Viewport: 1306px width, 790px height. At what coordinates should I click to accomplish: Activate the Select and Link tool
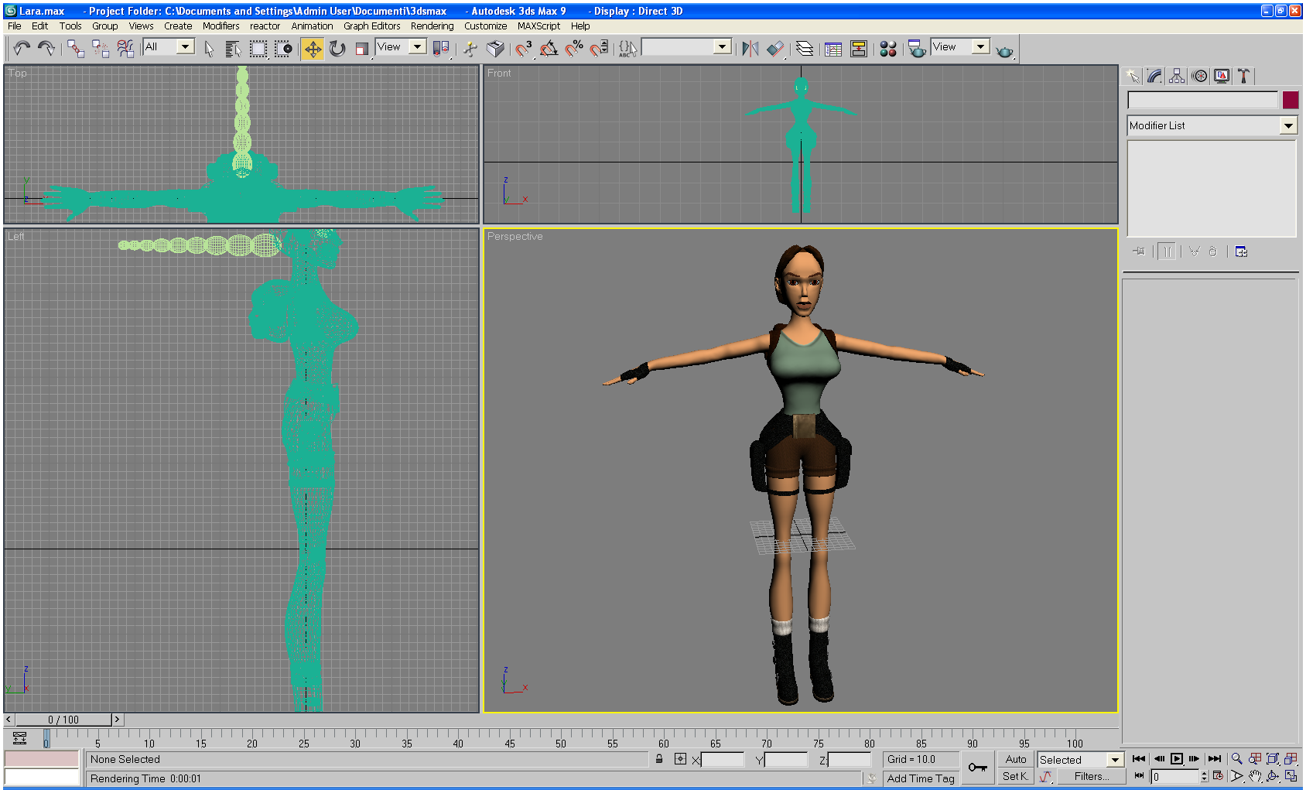[76, 49]
